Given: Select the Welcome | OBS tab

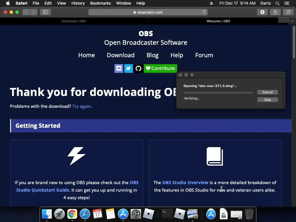Looking at the screenshot, I should (219, 21).
